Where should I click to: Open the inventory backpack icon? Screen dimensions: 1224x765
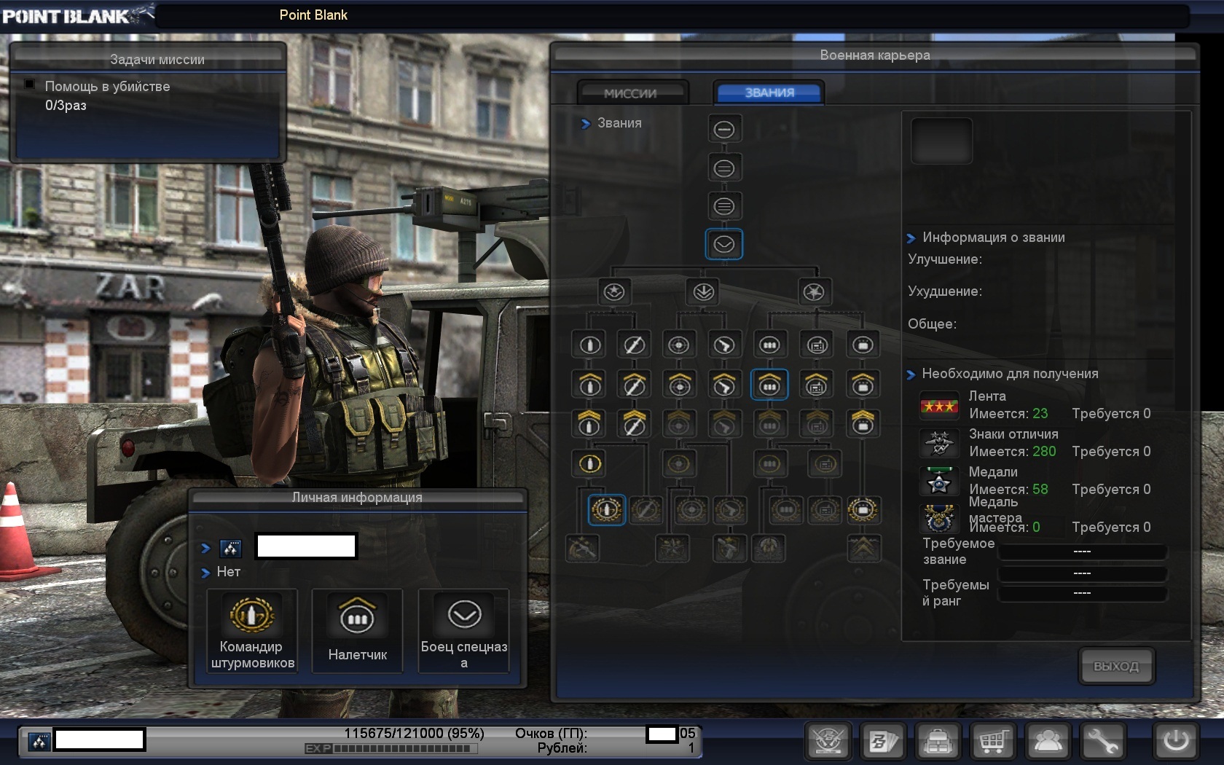938,742
